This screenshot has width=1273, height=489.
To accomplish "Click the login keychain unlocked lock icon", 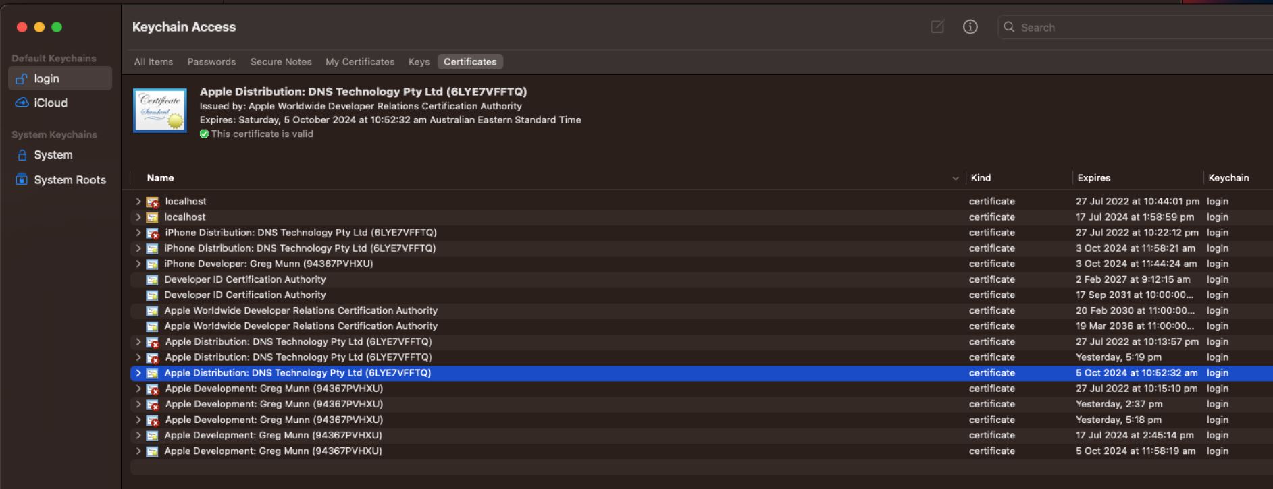I will point(22,79).
